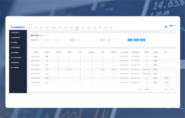Open the admin user avatar icon
The width and height of the screenshot is (185, 118).
[x=171, y=26]
